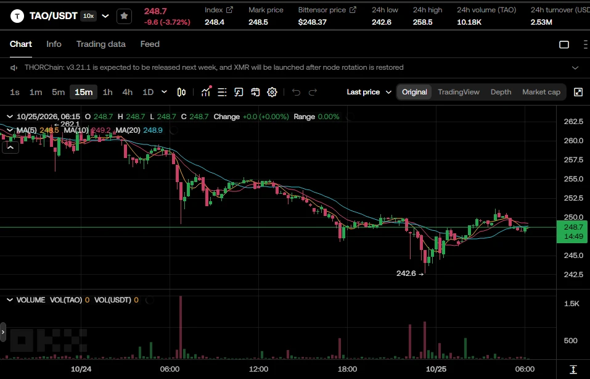Open chart settings gear icon
This screenshot has width=590, height=379.
click(272, 92)
